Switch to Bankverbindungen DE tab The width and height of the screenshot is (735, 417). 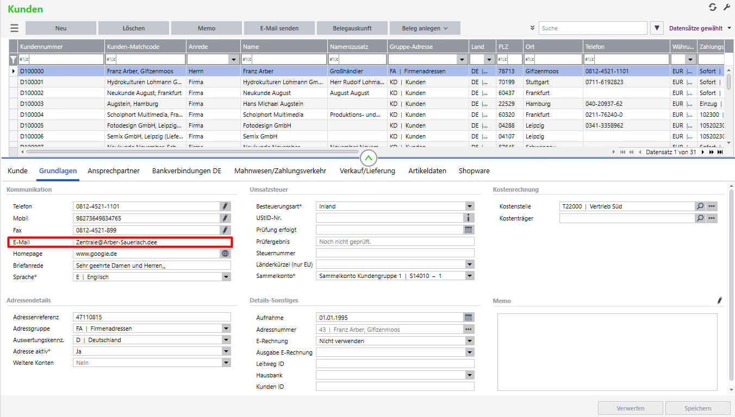[x=187, y=170]
